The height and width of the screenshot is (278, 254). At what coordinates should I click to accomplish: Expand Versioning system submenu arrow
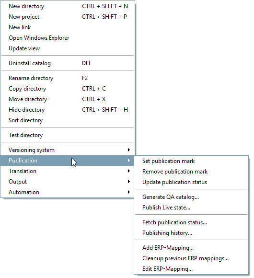point(129,150)
